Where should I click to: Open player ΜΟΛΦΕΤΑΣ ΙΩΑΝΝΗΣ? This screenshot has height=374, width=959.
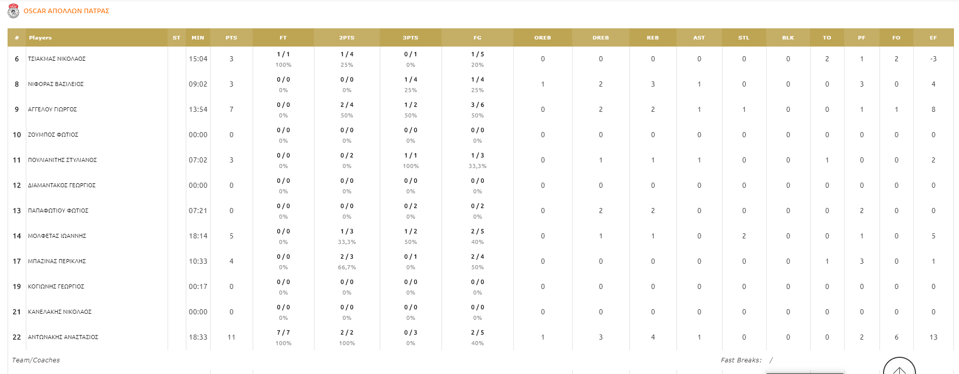pyautogui.click(x=57, y=236)
